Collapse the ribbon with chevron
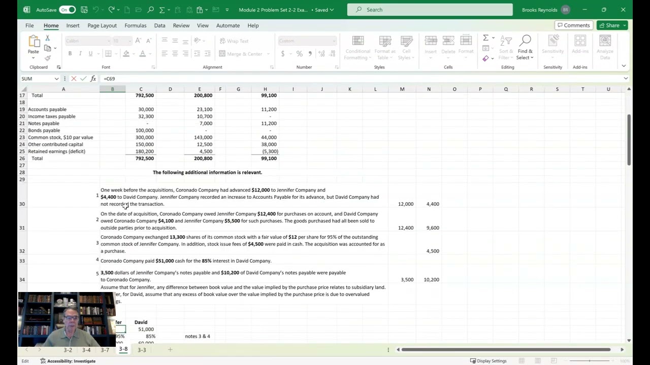Image resolution: width=650 pixels, height=365 pixels. pos(624,66)
